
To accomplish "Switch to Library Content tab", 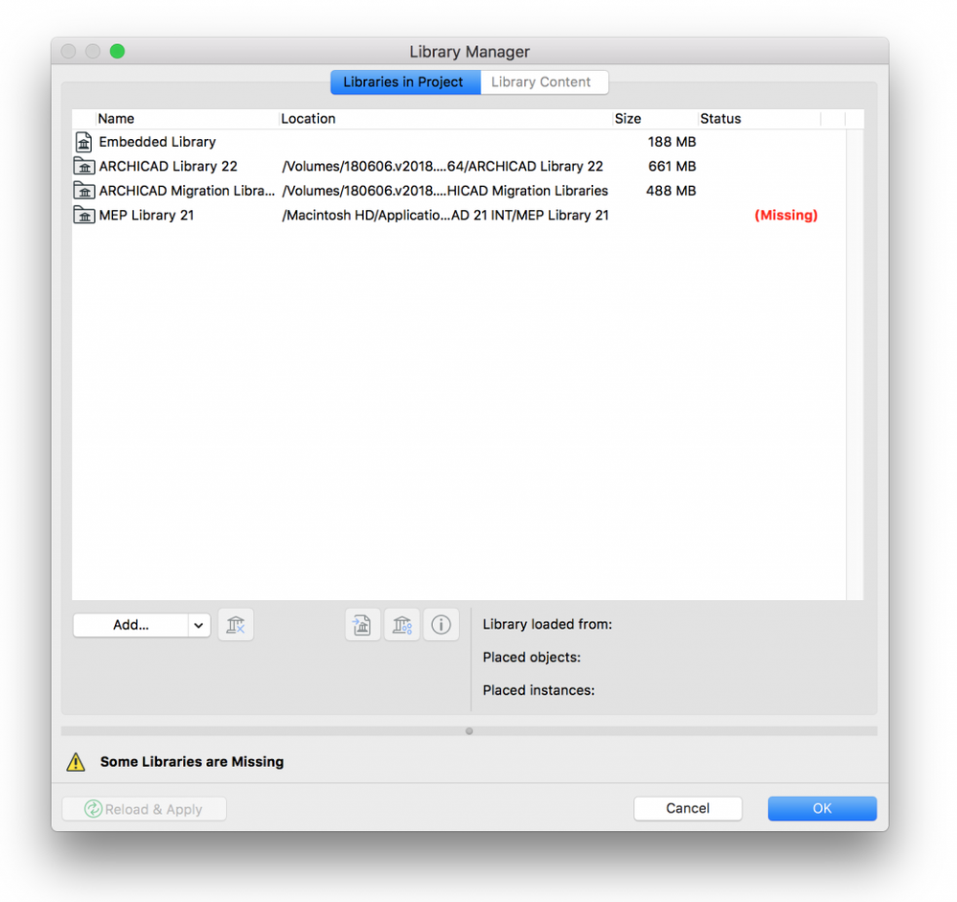I will pos(544,81).
